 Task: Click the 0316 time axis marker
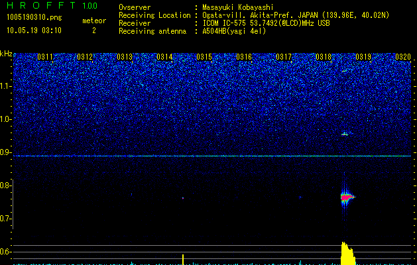pyautogui.click(x=244, y=57)
